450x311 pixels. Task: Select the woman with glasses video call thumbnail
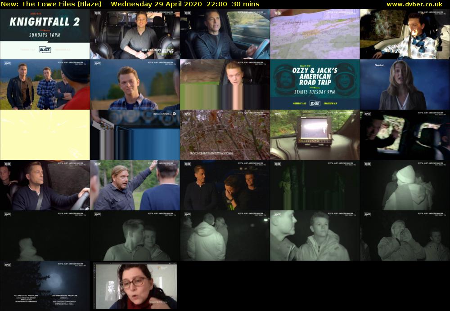135,286
